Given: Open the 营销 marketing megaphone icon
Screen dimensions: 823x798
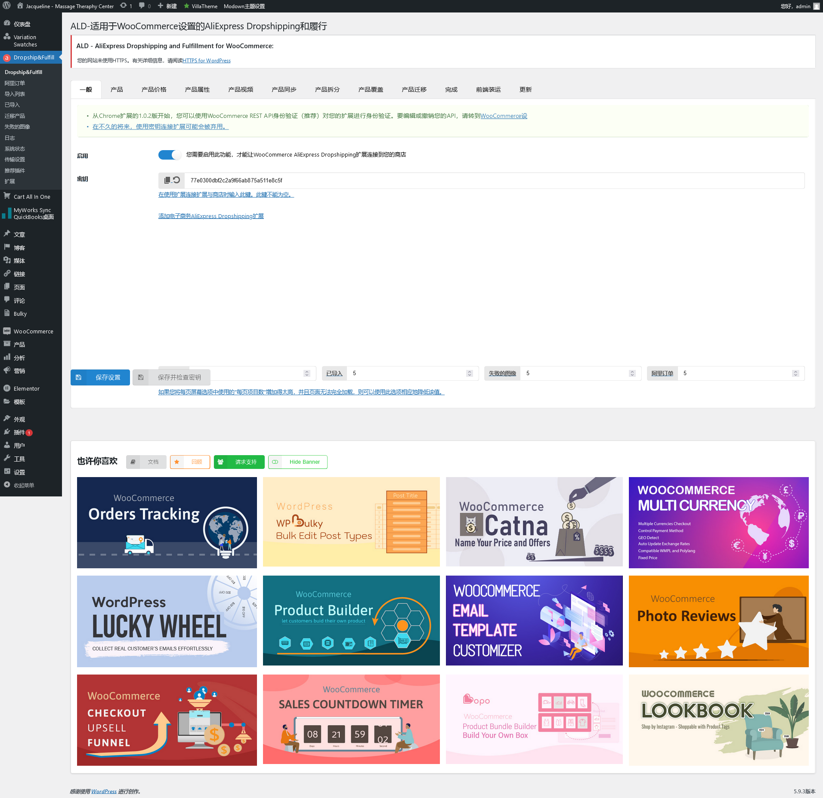Looking at the screenshot, I should click(x=7, y=370).
